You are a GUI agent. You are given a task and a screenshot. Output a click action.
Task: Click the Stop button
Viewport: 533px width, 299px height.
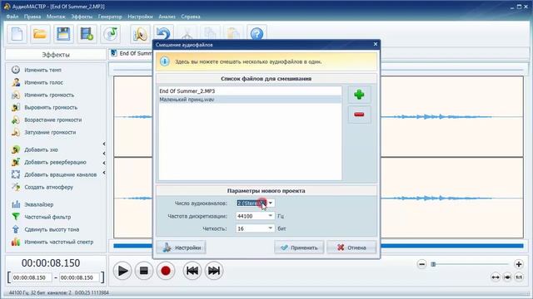144,271
